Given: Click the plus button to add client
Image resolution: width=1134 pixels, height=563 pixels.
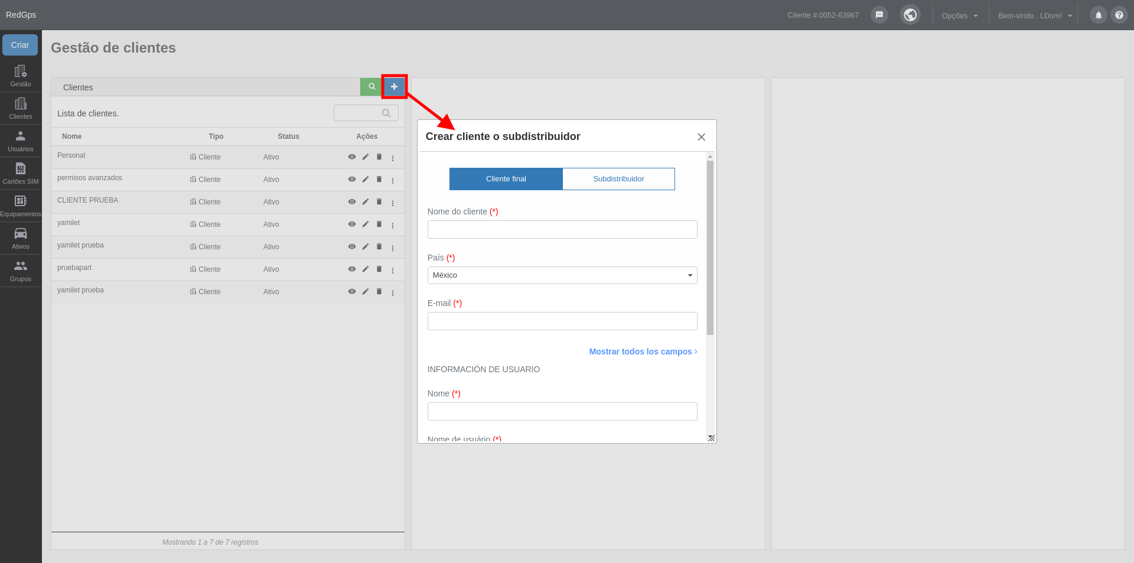Looking at the screenshot, I should (394, 87).
